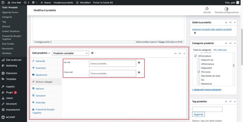The height and width of the screenshot is (122, 243).
Task: Uncheck the Piccozza category
Action: (x=198, y=72)
